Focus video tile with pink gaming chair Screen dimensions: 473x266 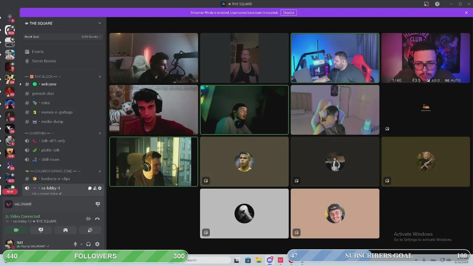tap(335, 110)
